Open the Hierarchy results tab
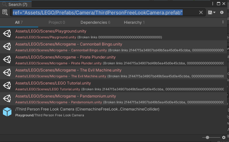The image size is (229, 142). 134,22
